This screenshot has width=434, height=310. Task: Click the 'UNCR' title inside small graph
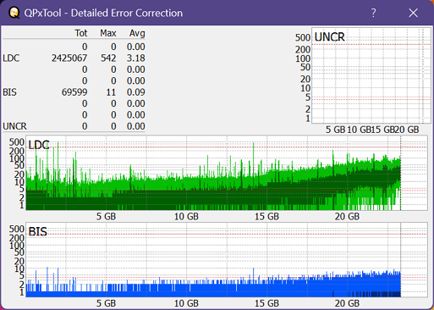(329, 37)
